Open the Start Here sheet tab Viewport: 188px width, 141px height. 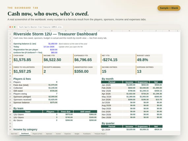14,134
